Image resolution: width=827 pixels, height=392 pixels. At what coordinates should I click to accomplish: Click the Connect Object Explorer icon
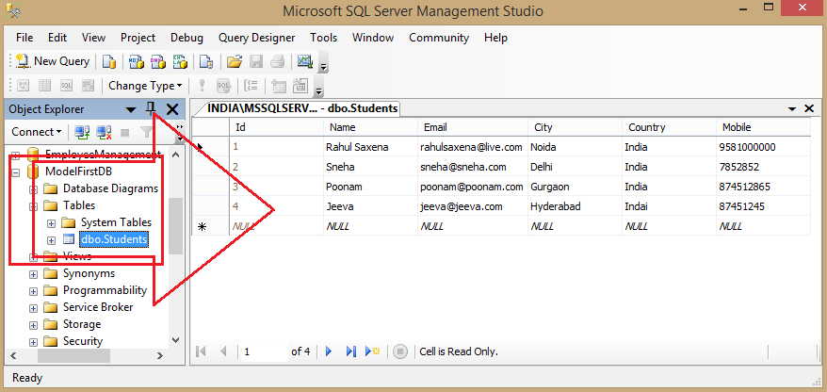tap(82, 132)
